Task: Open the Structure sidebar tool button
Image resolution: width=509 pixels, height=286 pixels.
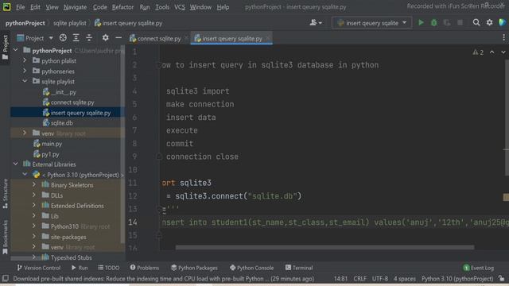Action: point(6,194)
